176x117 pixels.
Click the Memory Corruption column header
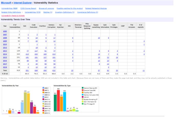point(52,26)
